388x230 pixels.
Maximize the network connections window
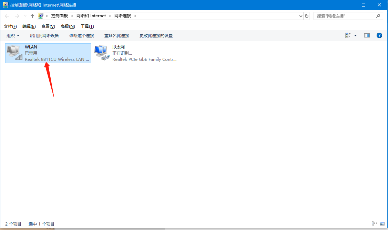[x=364, y=5]
